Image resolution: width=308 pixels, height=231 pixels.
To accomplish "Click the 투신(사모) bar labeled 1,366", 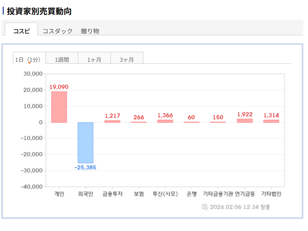I will click(165, 121).
